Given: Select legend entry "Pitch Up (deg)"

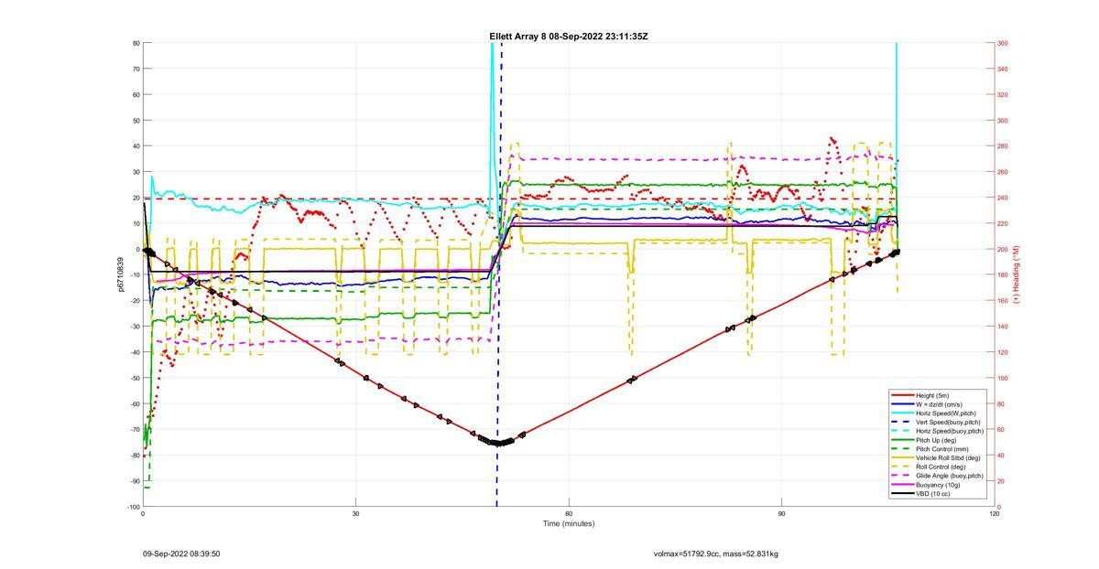Looking at the screenshot, I should 938,440.
